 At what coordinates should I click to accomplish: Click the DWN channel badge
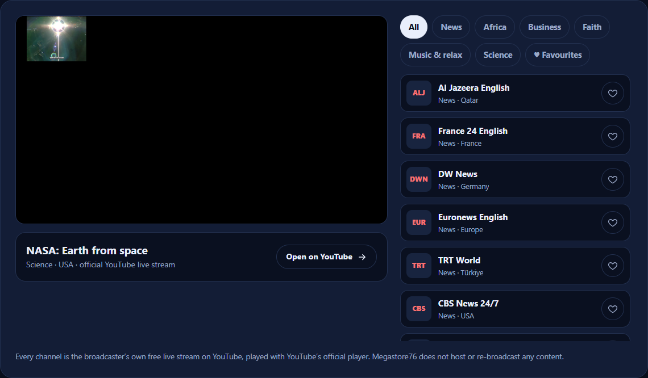tap(418, 179)
